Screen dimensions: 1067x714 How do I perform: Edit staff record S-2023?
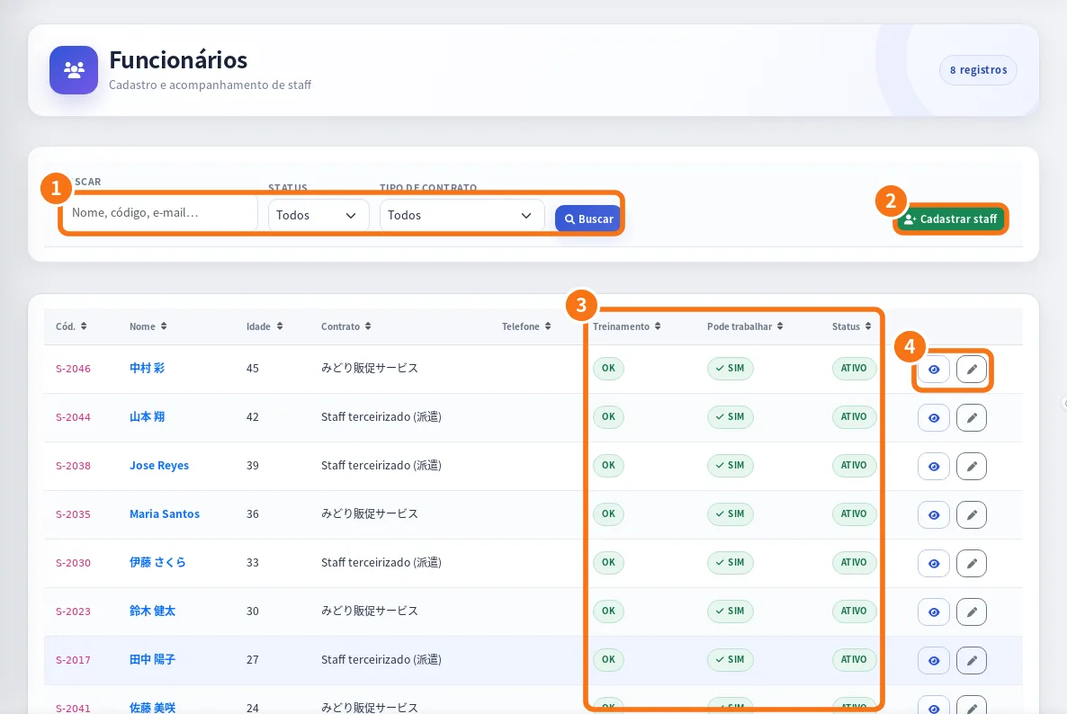[x=972, y=612]
